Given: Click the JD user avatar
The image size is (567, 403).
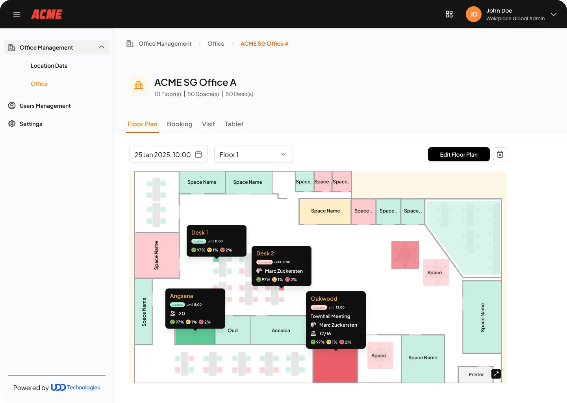Looking at the screenshot, I should click(x=474, y=14).
